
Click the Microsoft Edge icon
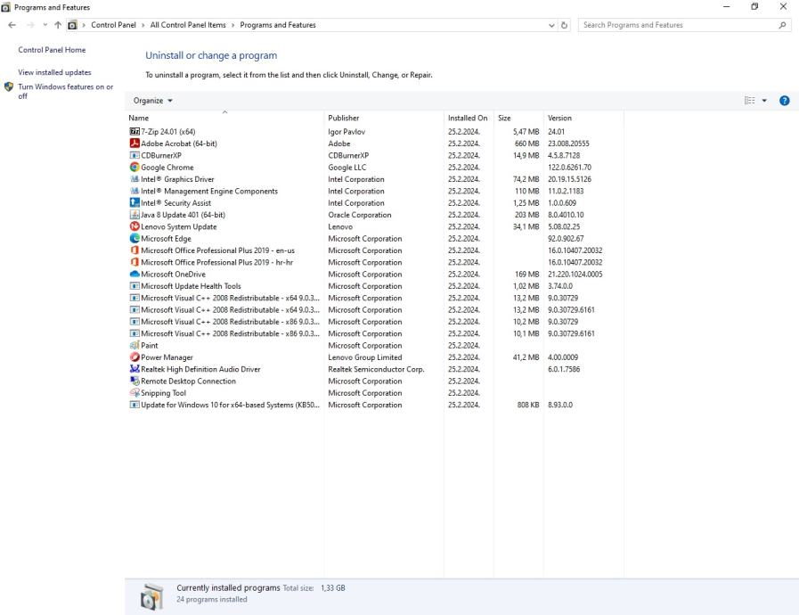(135, 239)
